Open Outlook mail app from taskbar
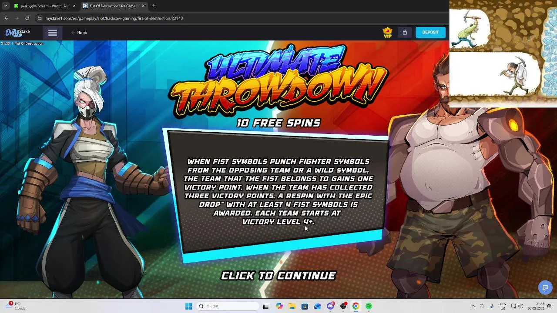This screenshot has width=557, height=313. click(318, 306)
